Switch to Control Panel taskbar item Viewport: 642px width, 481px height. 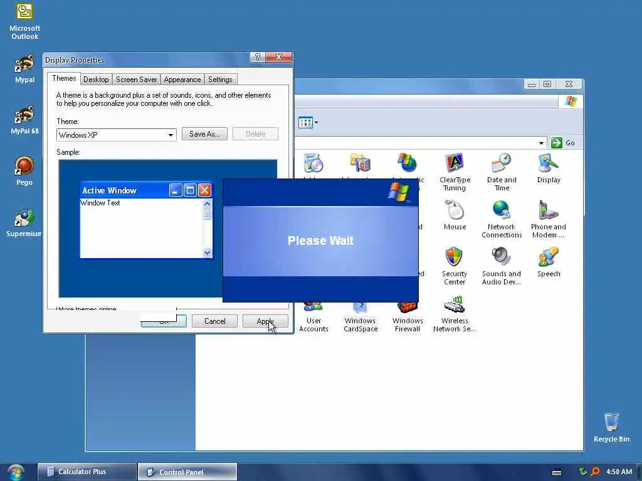[x=187, y=472]
